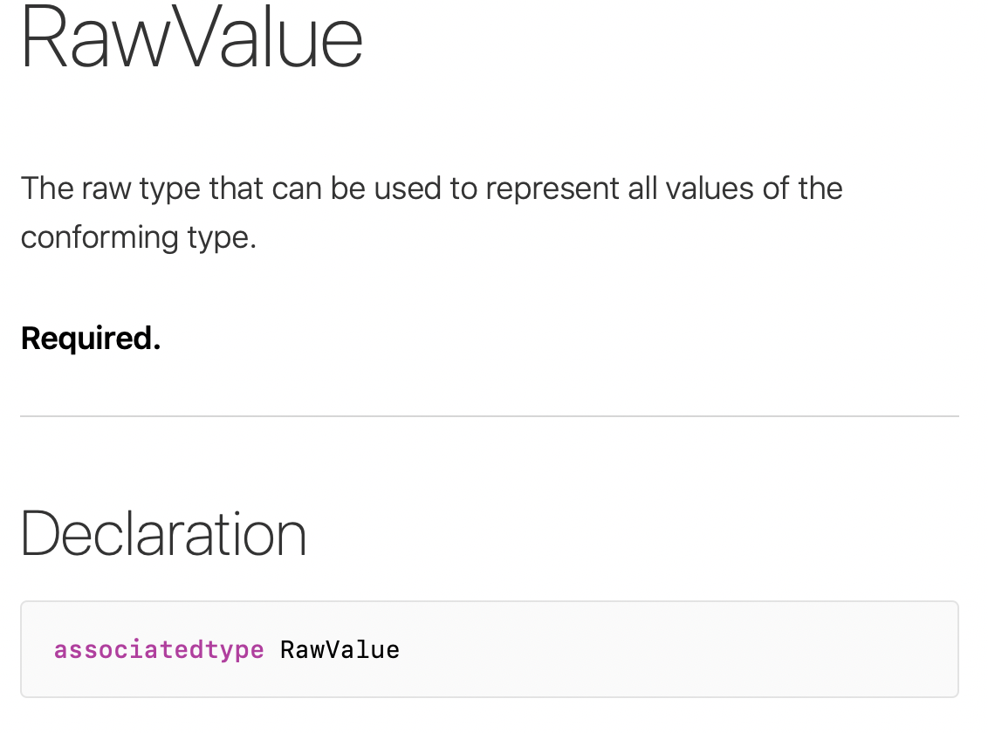This screenshot has height=733, width=988.
Task: Click the word "represent" in the description
Action: (x=552, y=188)
